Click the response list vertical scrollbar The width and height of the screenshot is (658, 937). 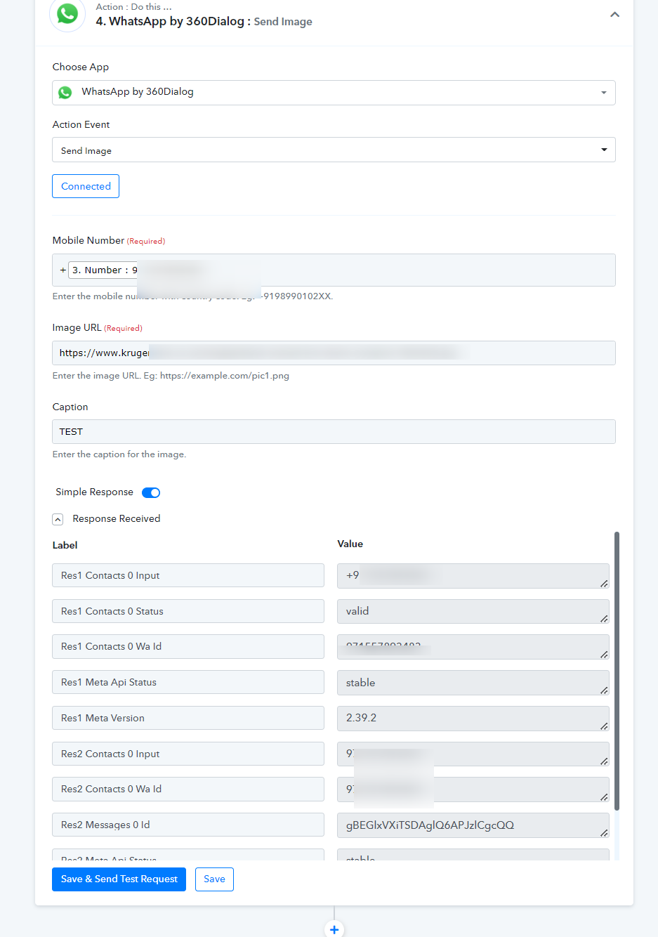(617, 671)
